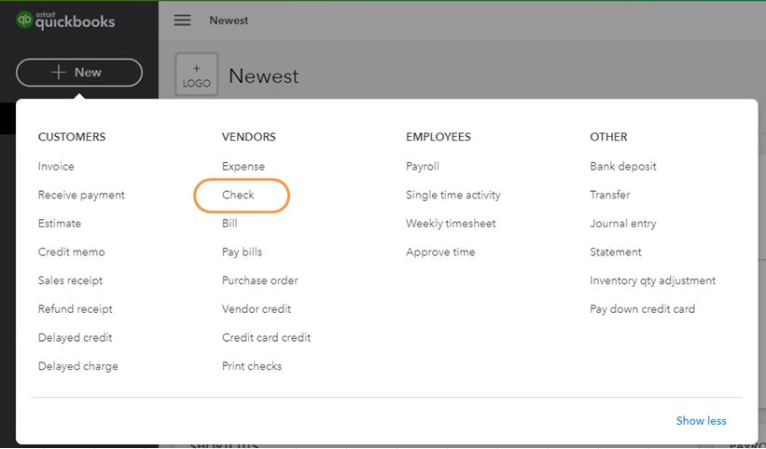Toggle the hamburger navigation menu
This screenshot has height=449, width=766.
pyautogui.click(x=183, y=20)
